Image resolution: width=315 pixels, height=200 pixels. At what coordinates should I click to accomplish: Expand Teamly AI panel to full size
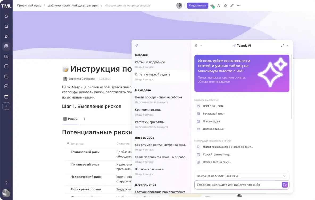283,46
